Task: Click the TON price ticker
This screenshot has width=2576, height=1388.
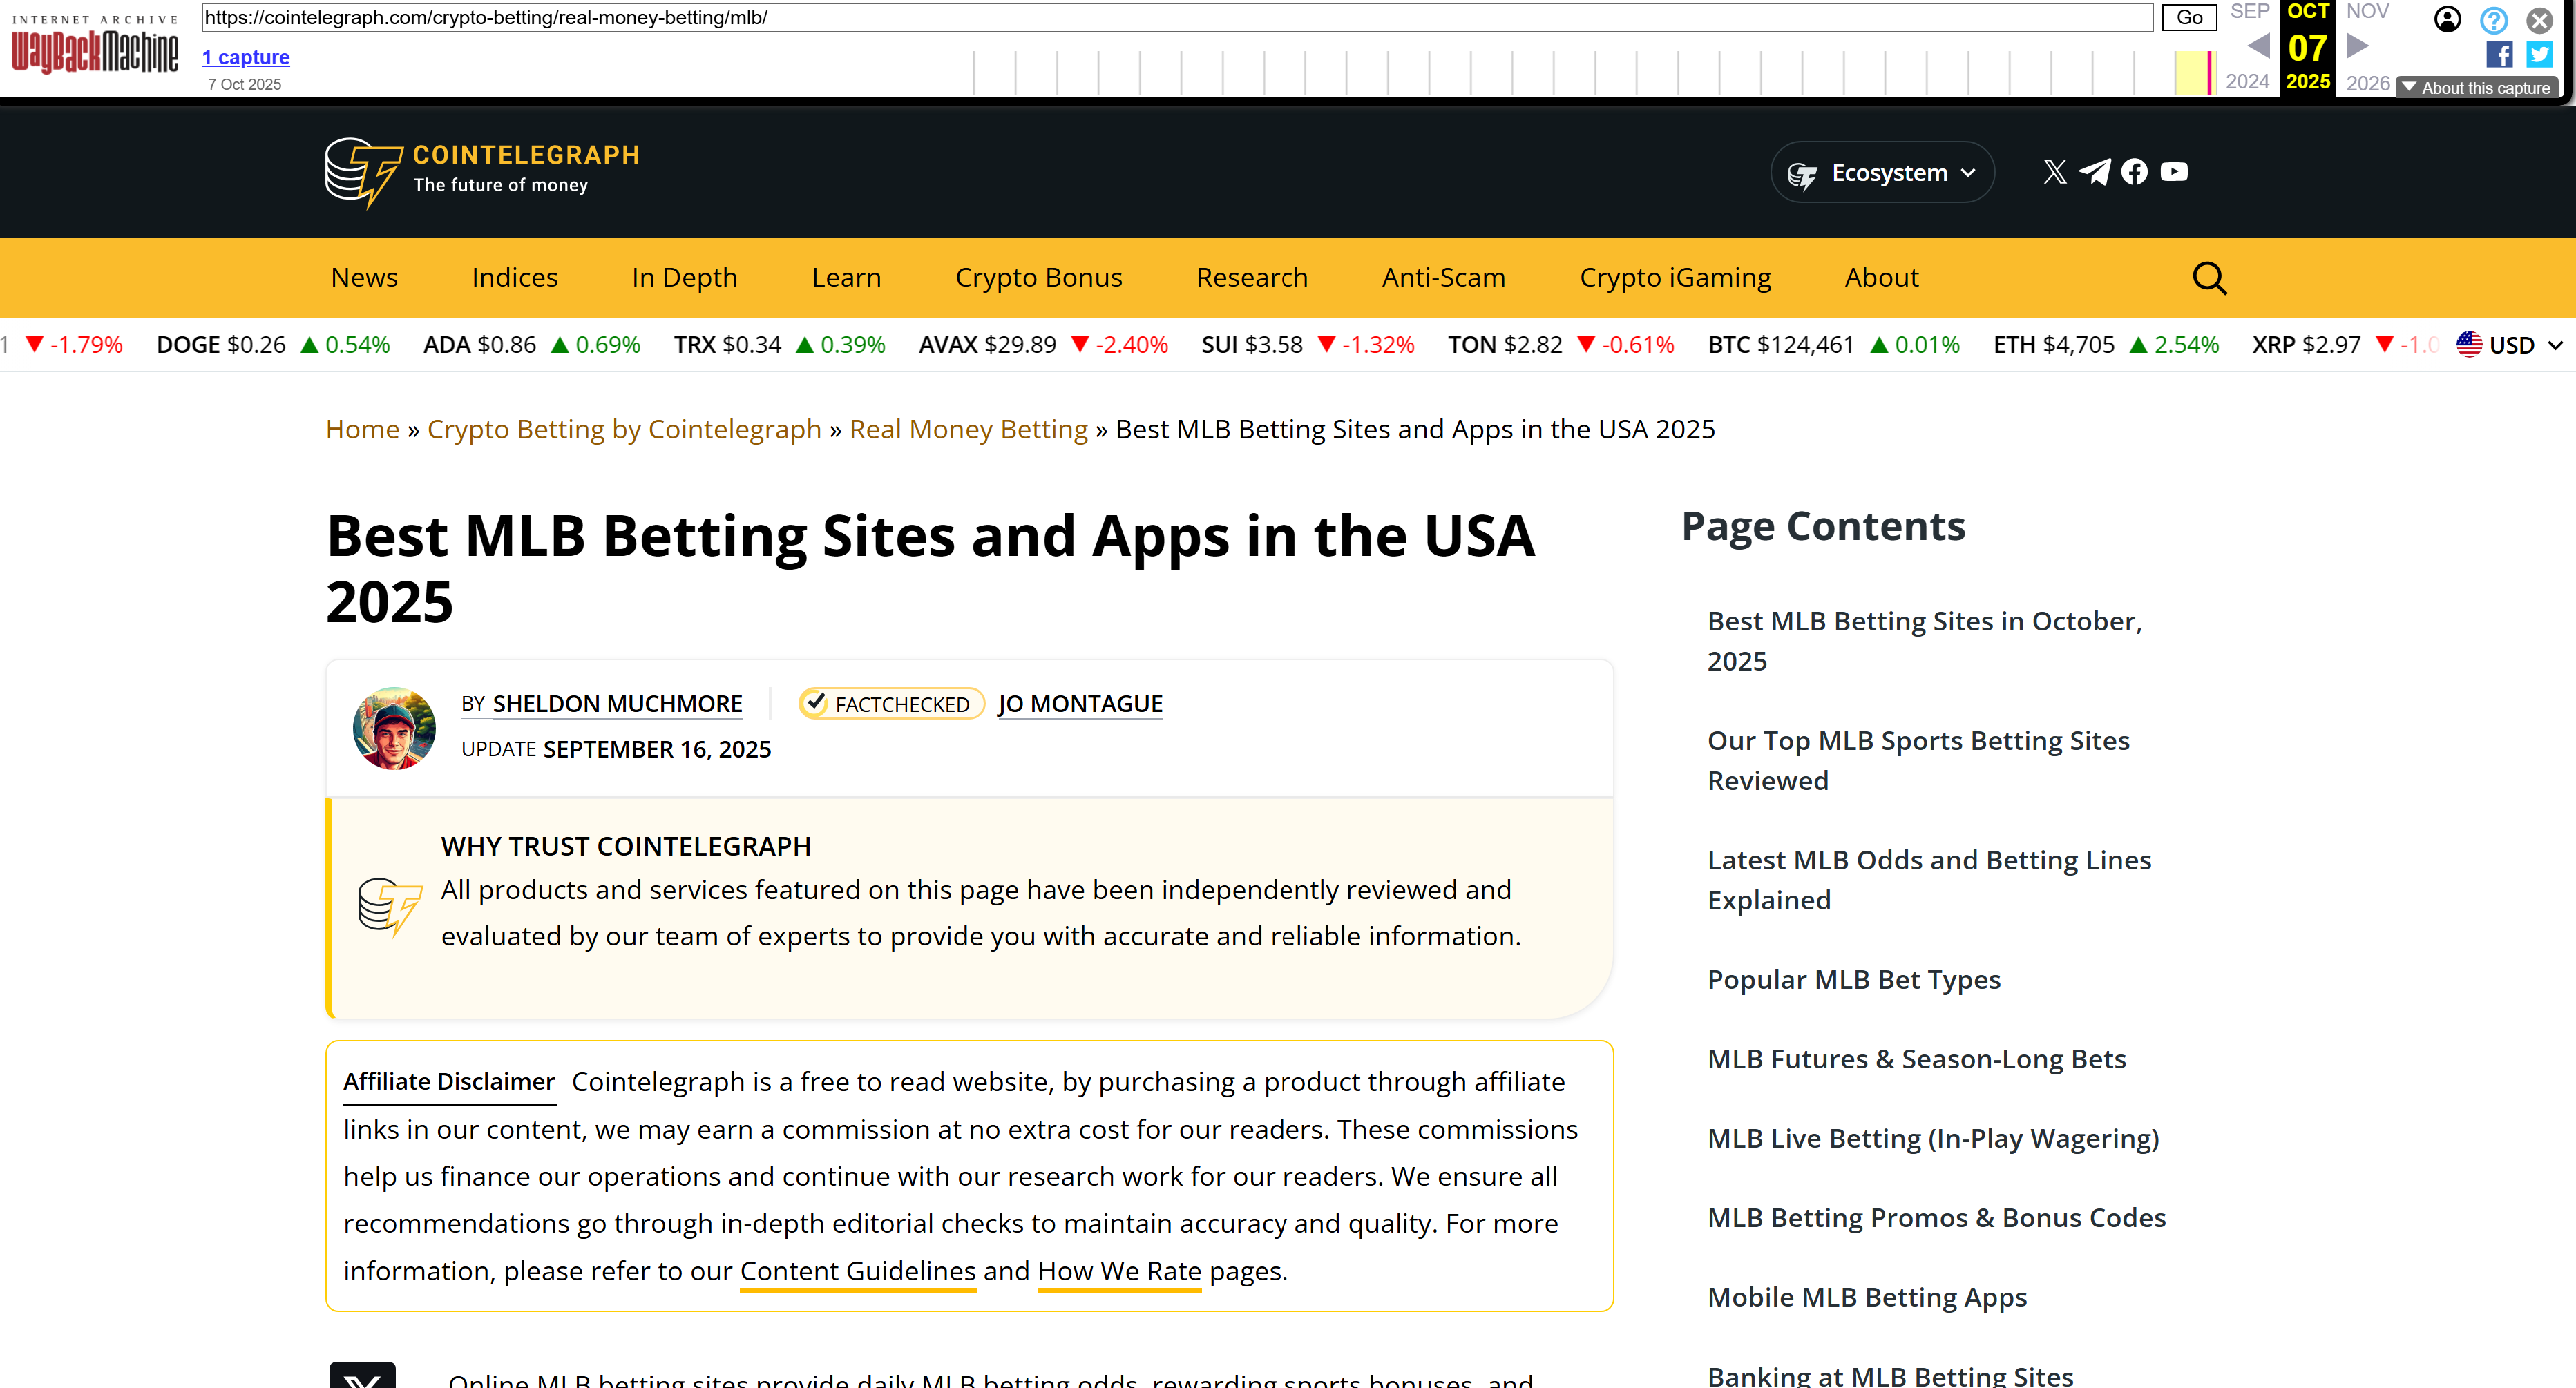Action: [x=1560, y=345]
